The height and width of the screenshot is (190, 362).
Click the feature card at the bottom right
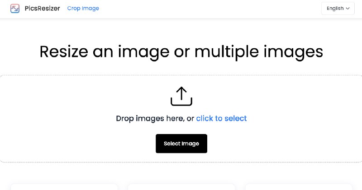pos(299,187)
